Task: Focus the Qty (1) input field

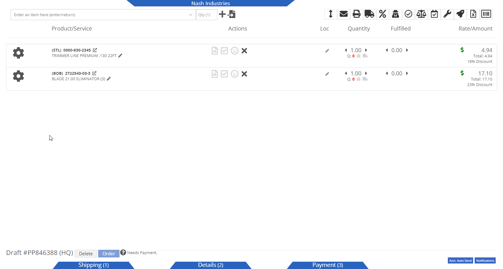Action: click(x=206, y=15)
